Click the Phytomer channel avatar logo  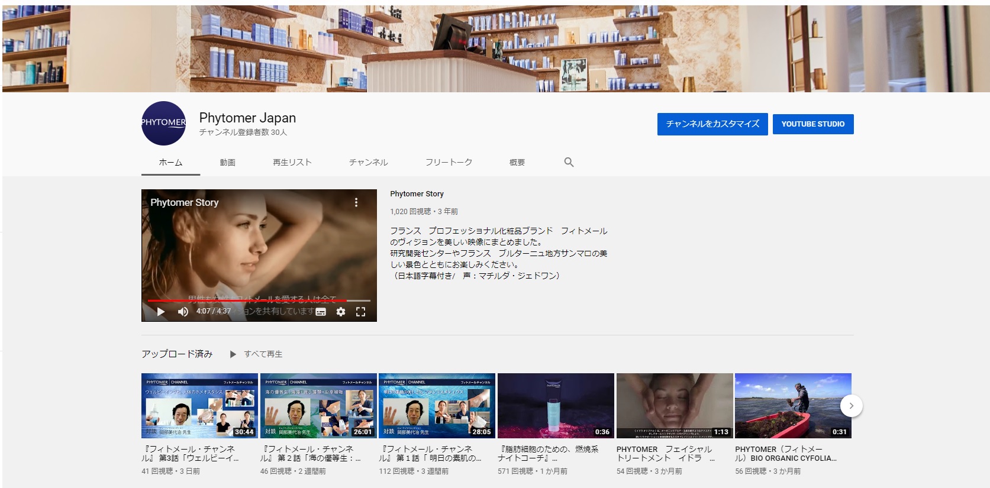[x=163, y=123]
